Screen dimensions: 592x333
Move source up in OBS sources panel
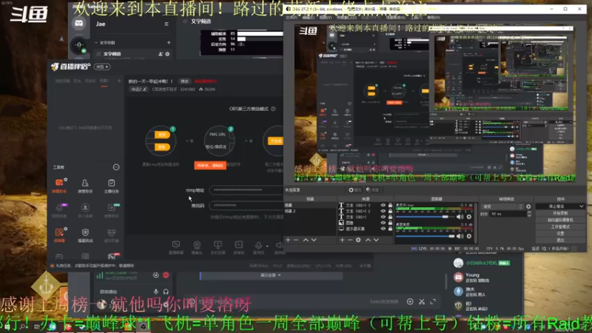click(x=368, y=240)
